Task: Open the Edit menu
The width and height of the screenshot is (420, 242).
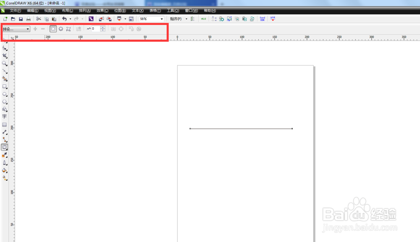Action: (x=32, y=10)
